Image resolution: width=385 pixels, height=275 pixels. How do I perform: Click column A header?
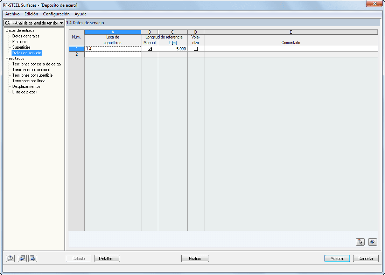click(113, 32)
